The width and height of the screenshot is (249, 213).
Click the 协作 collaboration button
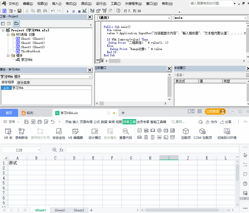(x=211, y=122)
